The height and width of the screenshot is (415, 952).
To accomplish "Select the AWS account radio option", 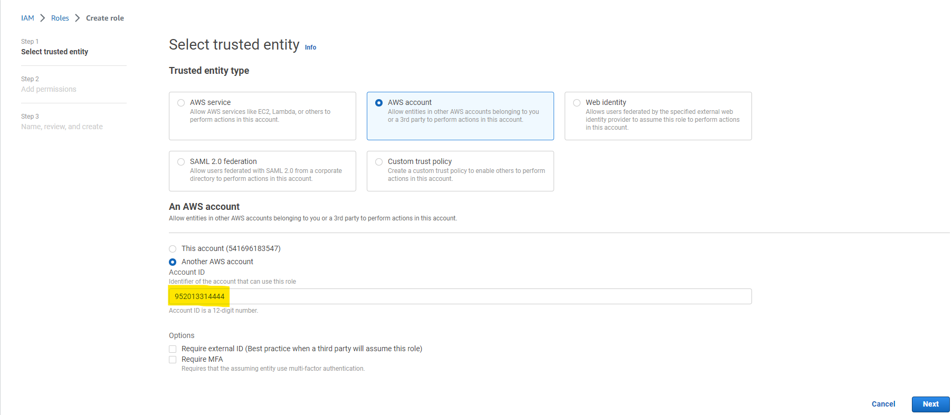I will click(379, 103).
